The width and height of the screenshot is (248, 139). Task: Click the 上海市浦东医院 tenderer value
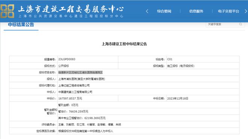[82, 79]
